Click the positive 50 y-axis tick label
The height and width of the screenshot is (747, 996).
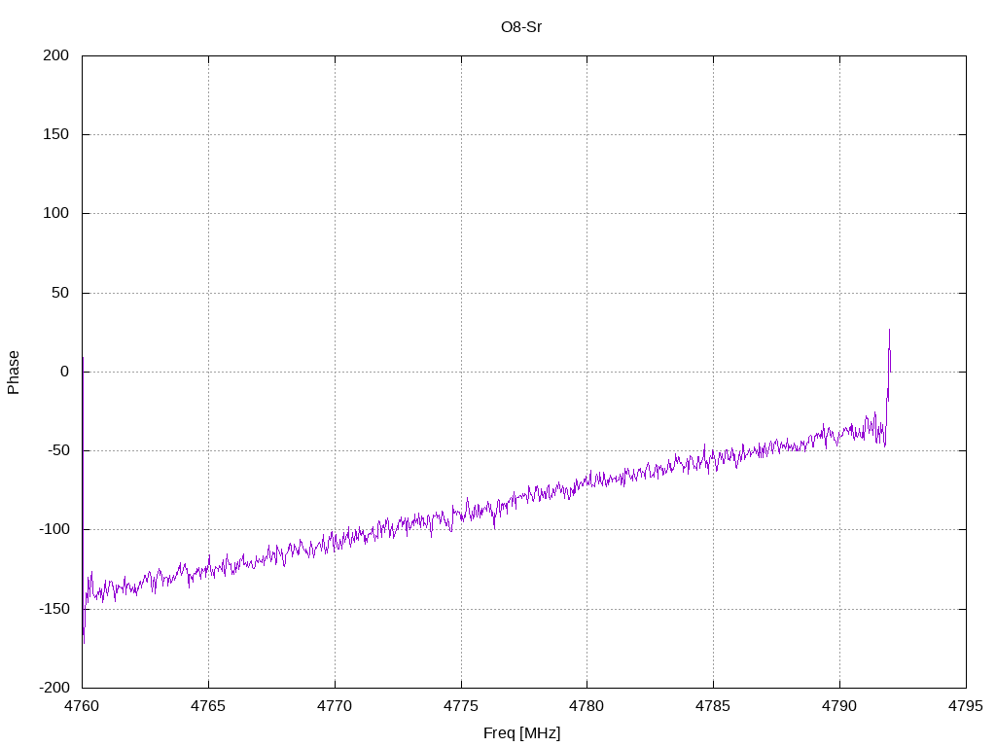coord(60,293)
